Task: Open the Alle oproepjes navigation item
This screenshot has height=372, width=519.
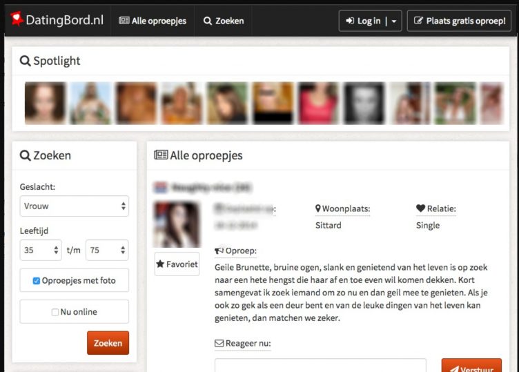Action: tap(153, 21)
